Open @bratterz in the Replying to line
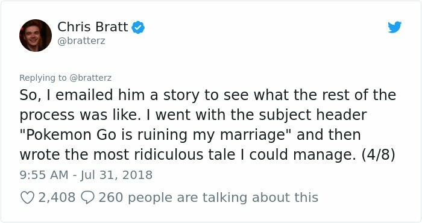The width and height of the screenshot is (422, 223). pyautogui.click(x=90, y=78)
